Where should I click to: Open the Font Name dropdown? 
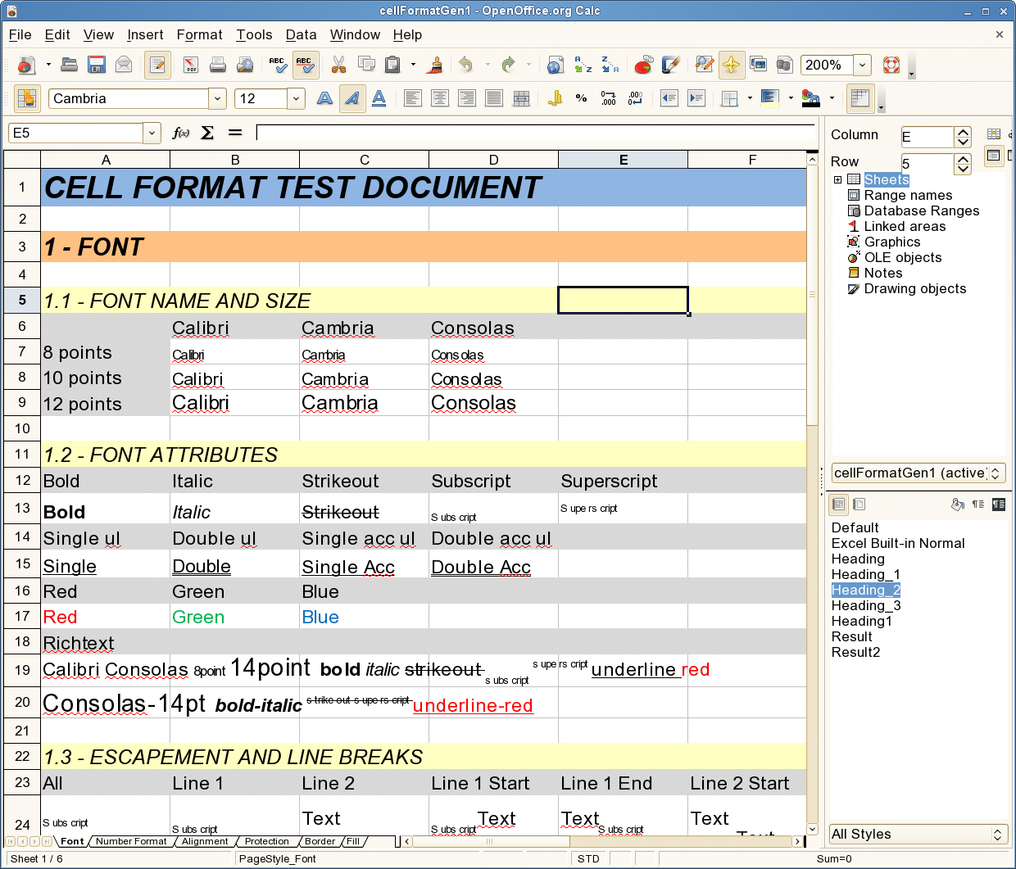(x=217, y=98)
